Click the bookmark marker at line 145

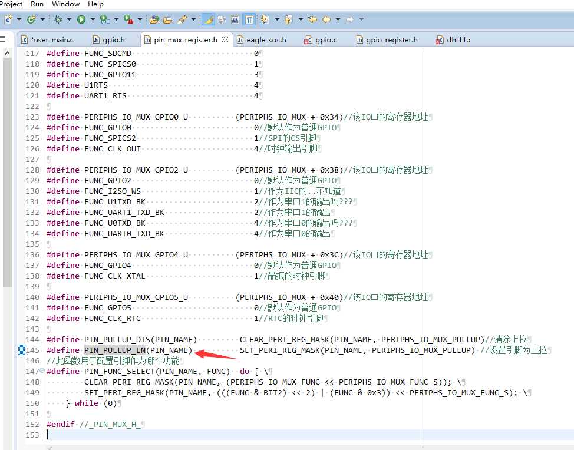(22, 350)
